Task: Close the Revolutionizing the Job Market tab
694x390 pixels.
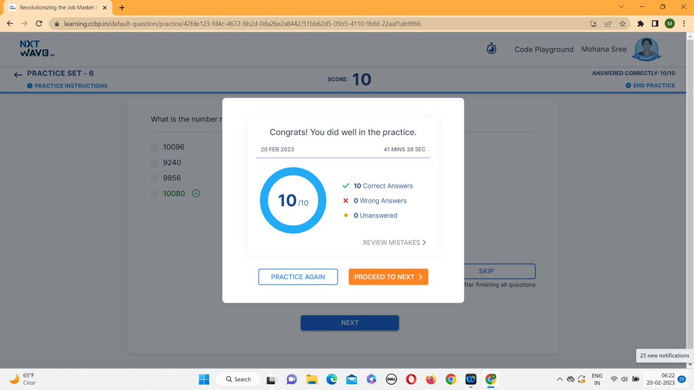Action: [105, 8]
